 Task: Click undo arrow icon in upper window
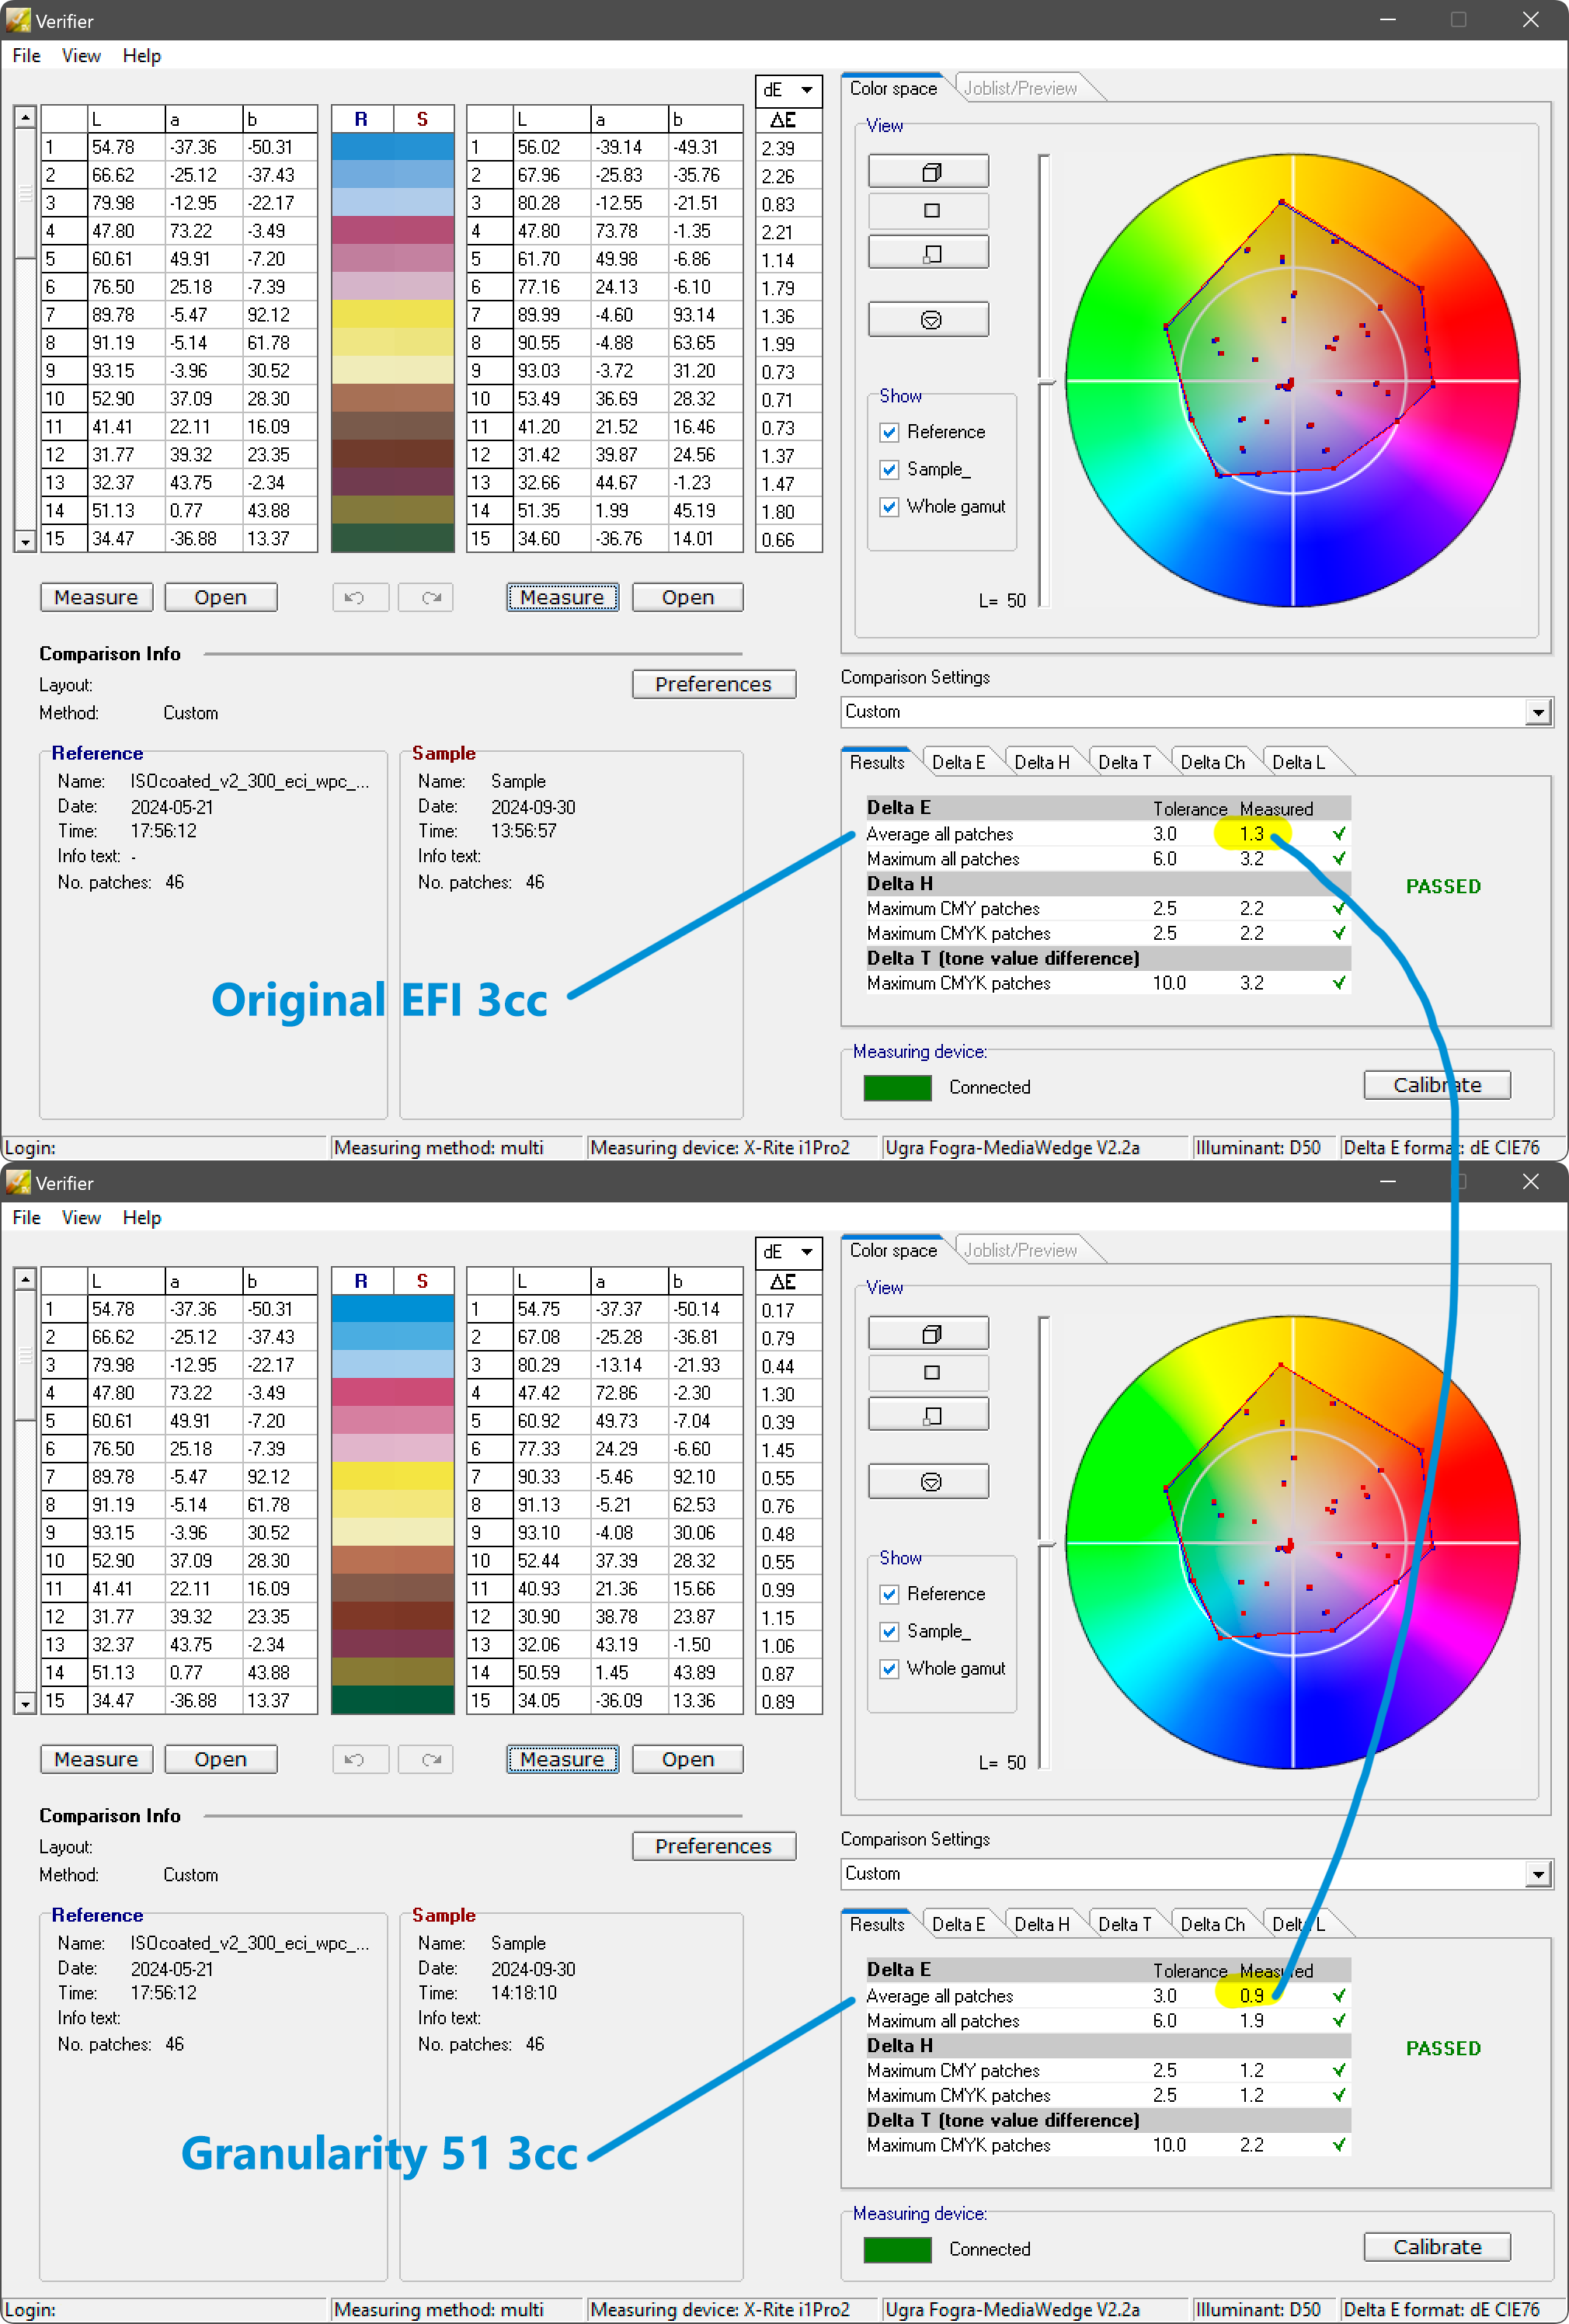356,597
